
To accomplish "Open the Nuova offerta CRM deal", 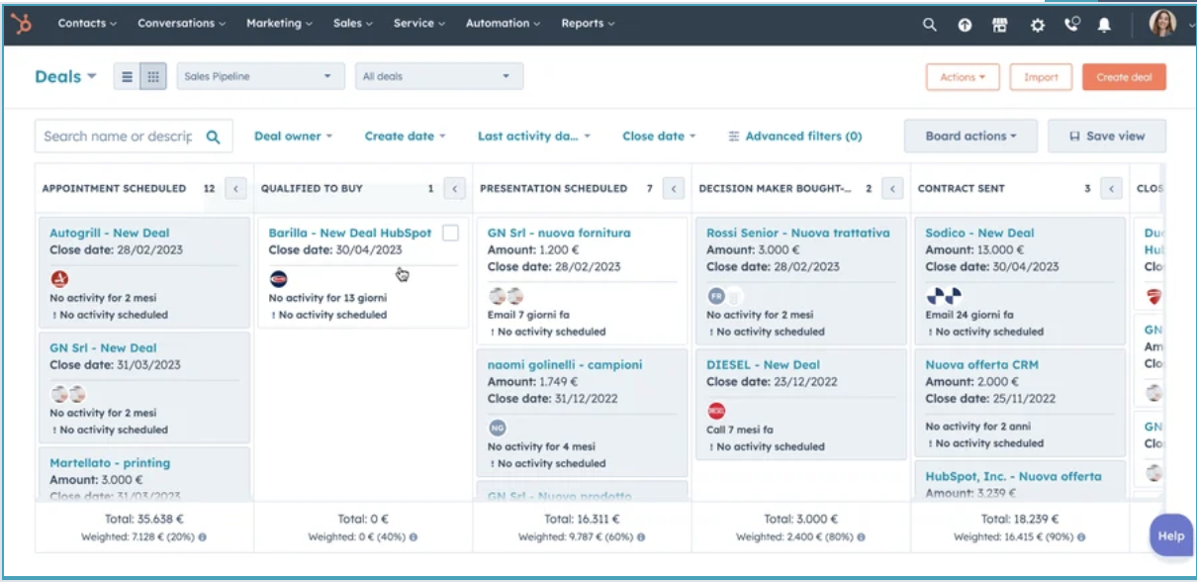I will click(x=982, y=365).
